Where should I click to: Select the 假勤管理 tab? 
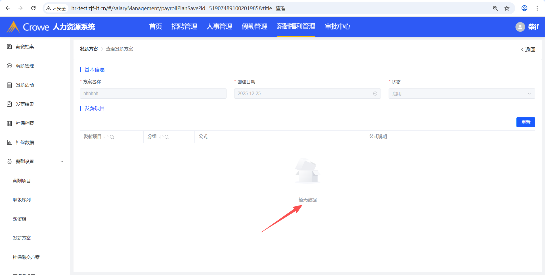pyautogui.click(x=255, y=27)
